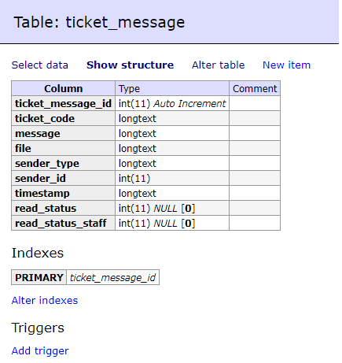Click the ticket_message_id index column value

113,277
